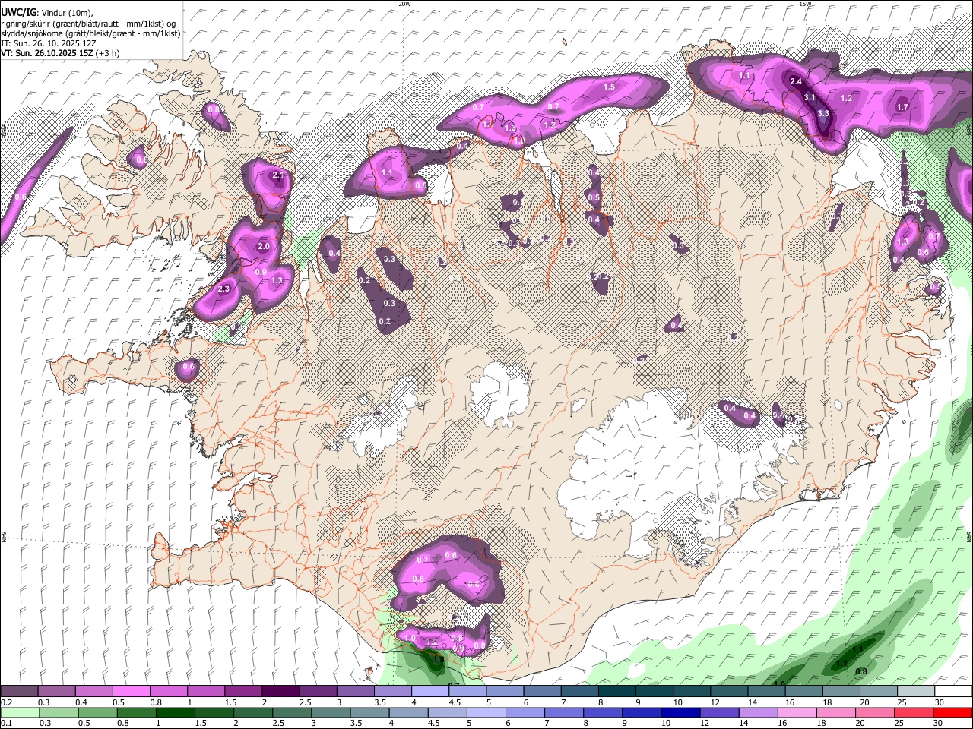Viewport: 973px width, 729px height.
Task: Click the 2.4 snowfall value on map
Action: (x=797, y=81)
